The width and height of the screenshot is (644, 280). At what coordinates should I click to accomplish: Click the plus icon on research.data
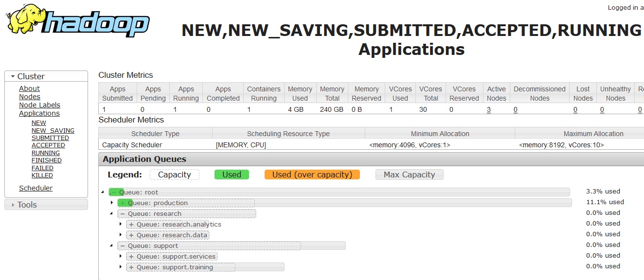click(131, 235)
